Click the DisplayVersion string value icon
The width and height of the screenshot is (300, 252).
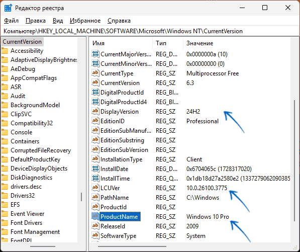pos(95,112)
